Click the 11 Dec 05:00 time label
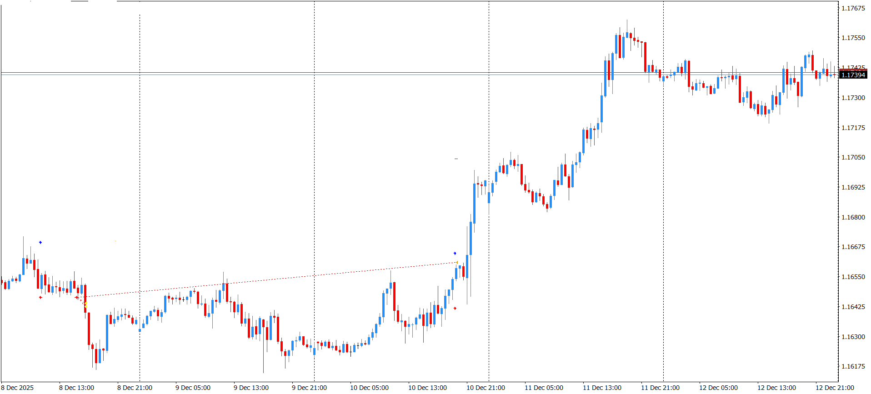 (544, 388)
